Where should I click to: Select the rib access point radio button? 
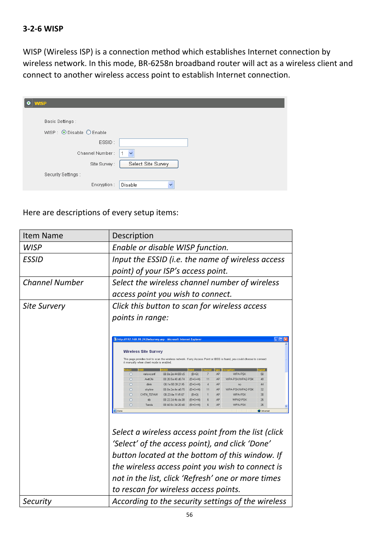[131, 400]
